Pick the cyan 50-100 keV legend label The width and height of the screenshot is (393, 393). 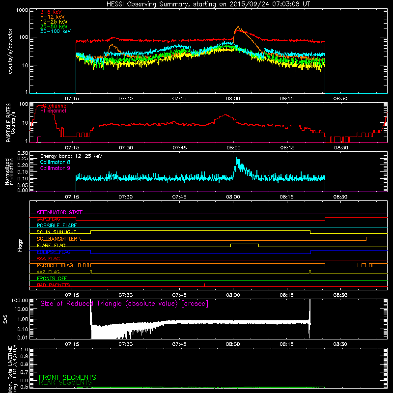click(x=56, y=31)
